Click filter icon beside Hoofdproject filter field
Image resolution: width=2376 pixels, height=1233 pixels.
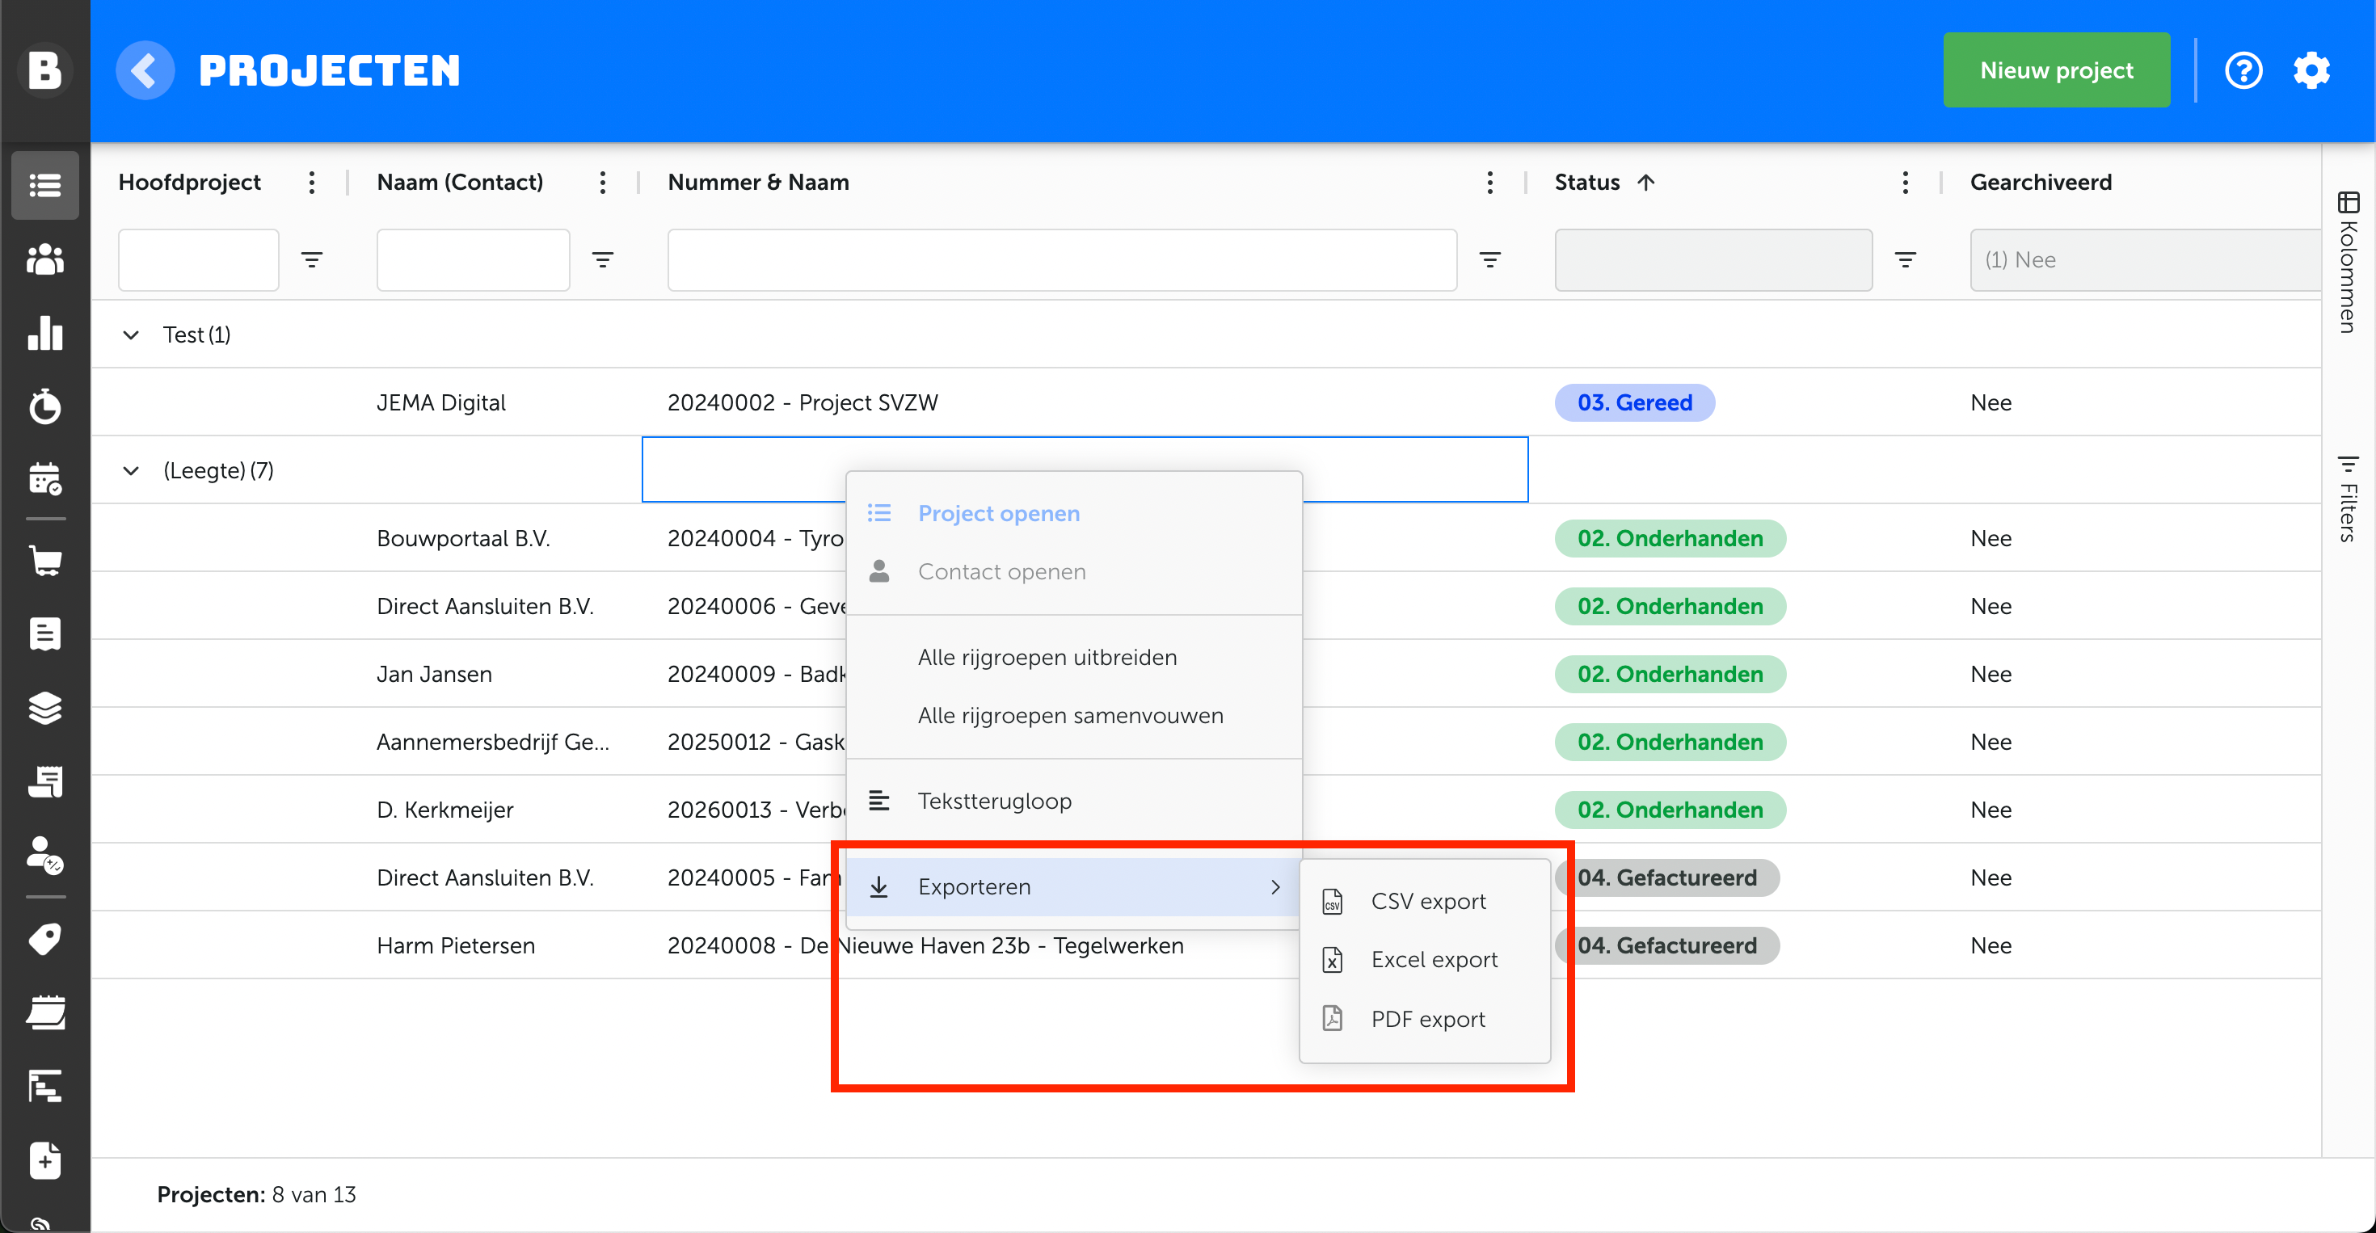click(x=312, y=260)
